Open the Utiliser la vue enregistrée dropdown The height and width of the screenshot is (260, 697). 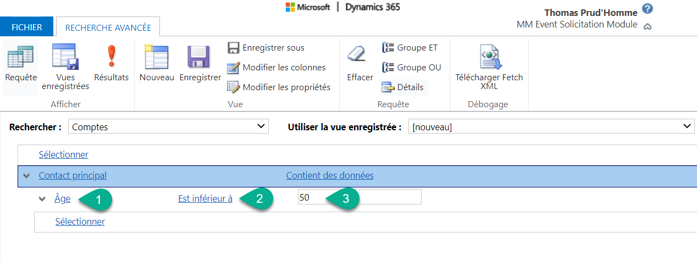pos(551,127)
